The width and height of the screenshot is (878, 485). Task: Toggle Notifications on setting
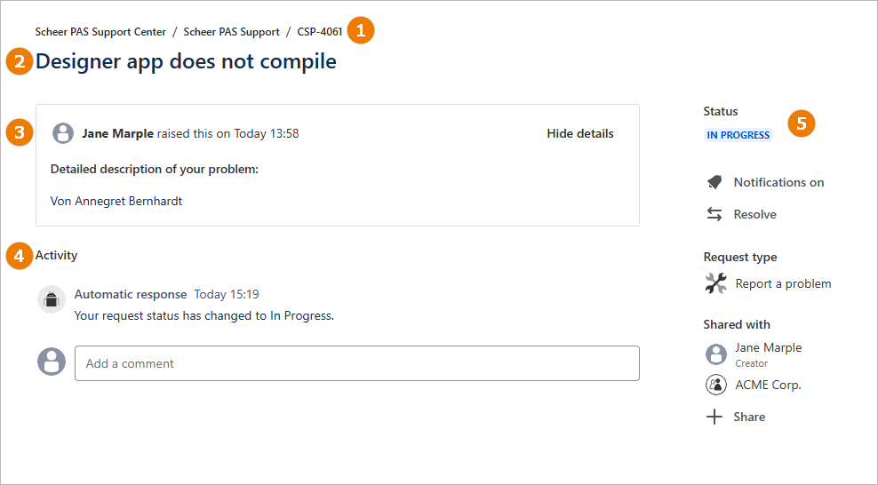778,182
